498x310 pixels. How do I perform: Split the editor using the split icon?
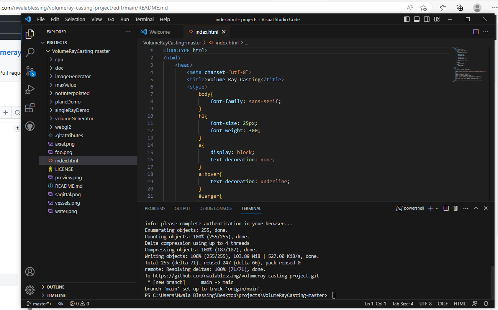click(476, 32)
